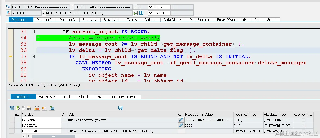The height and width of the screenshot is (138, 320).
Task: Click the MODIFY_CHILDREN (CL_BUIL_ABSTR) field
Action: click(x=89, y=13)
